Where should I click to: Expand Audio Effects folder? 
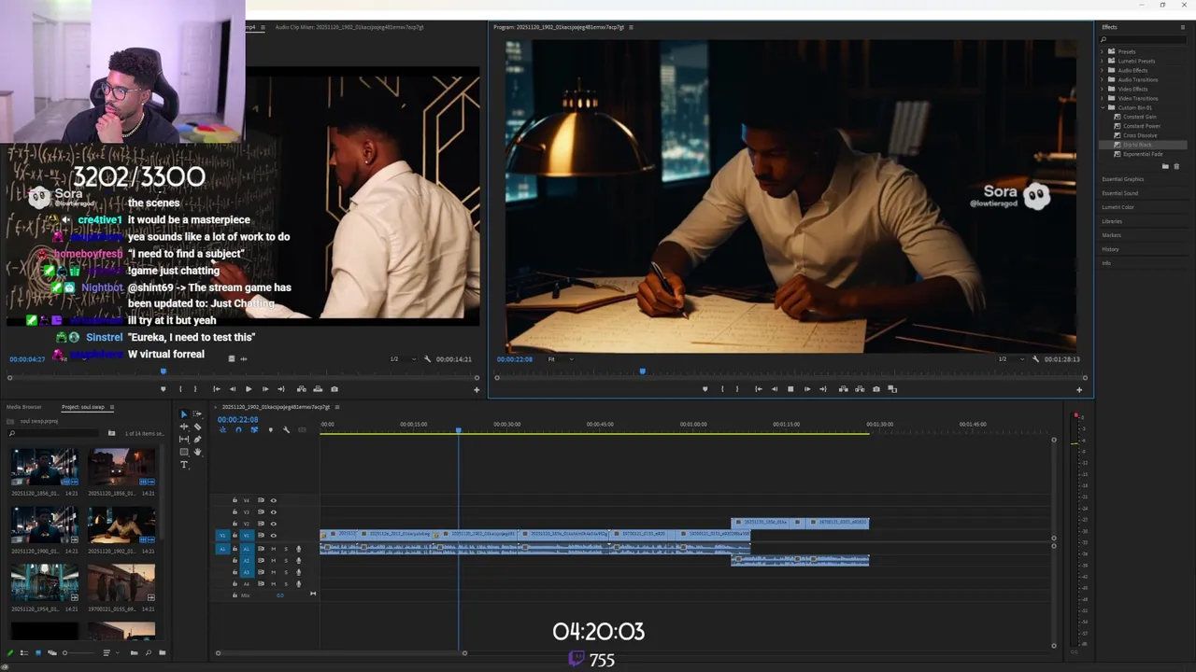1103,70
